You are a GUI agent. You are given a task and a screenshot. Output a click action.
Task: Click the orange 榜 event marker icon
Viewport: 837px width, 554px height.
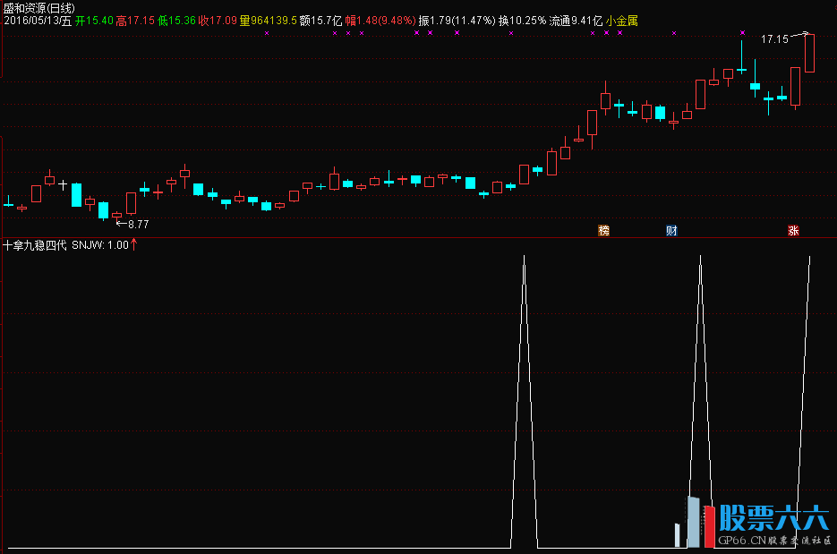coord(603,230)
